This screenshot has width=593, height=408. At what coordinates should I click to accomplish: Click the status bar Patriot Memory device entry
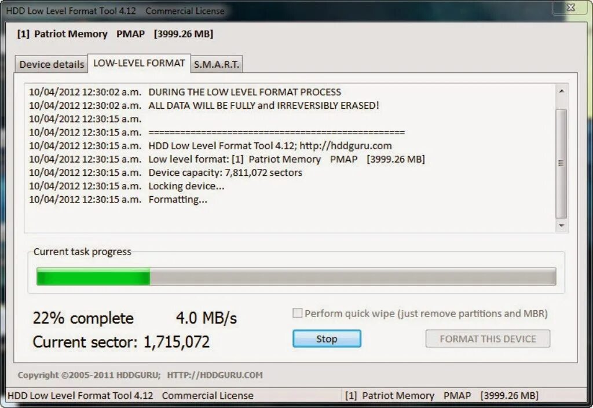[x=441, y=395]
